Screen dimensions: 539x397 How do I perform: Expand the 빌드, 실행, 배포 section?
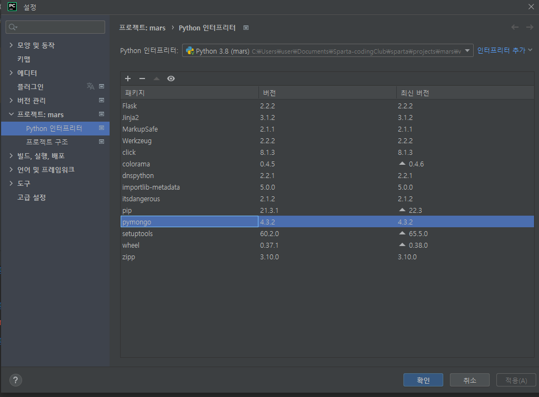point(11,155)
